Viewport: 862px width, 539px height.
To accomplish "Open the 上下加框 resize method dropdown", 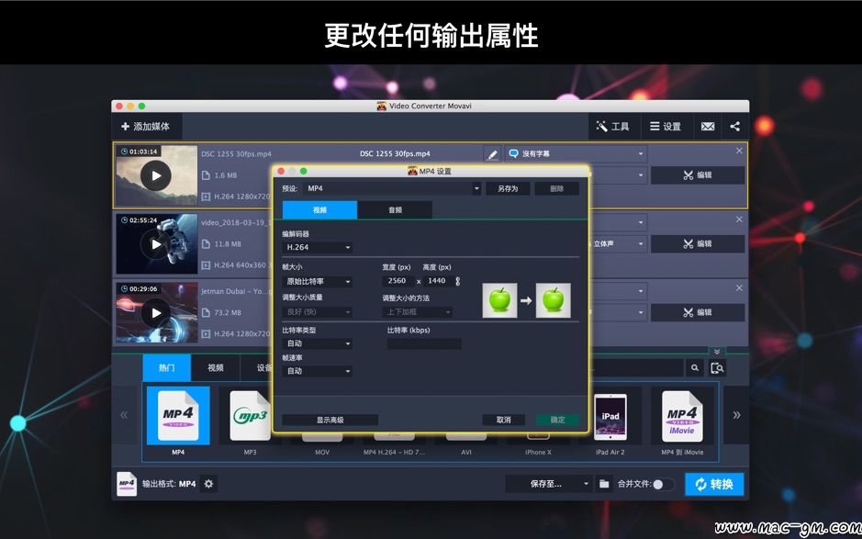I will (418, 312).
